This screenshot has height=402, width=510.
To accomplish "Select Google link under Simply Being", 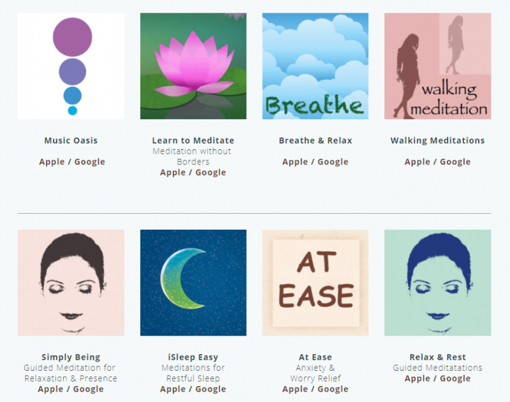I will (88, 389).
